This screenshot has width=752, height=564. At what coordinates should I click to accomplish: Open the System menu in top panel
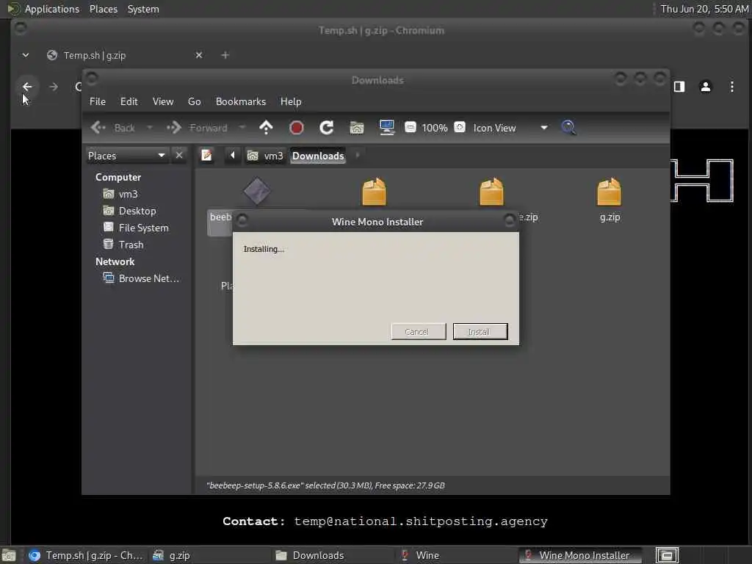[x=143, y=9]
